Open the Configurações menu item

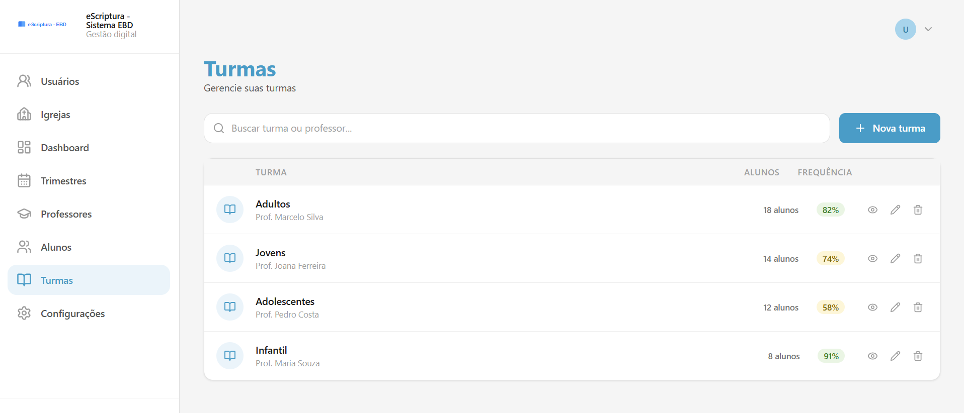coord(72,314)
